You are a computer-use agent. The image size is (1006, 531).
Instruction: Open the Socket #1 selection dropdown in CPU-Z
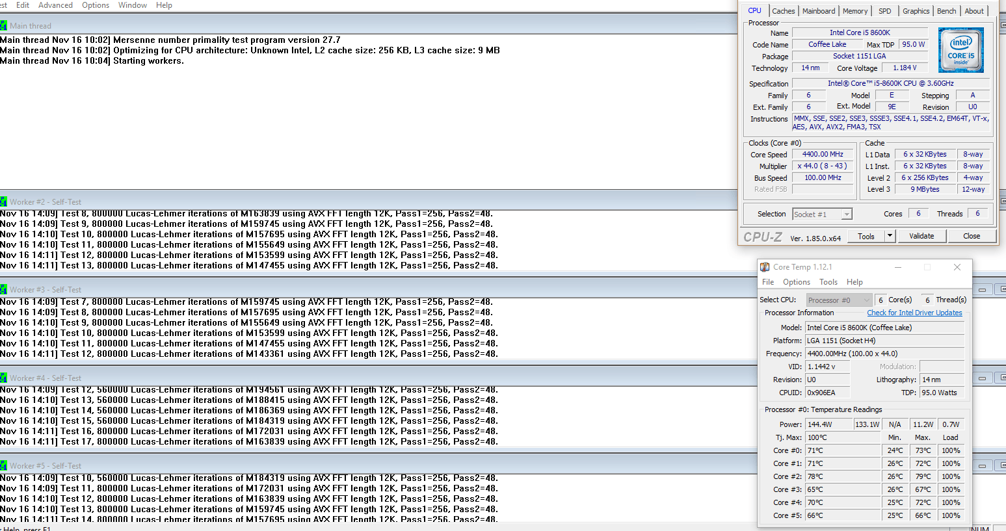(x=846, y=214)
